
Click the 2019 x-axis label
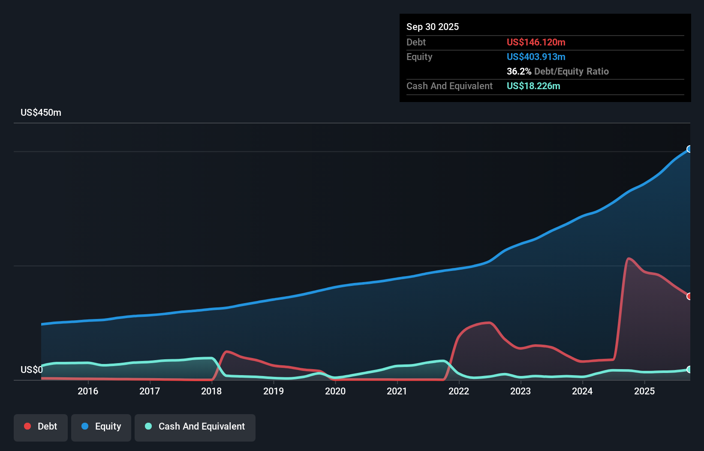pos(274,391)
